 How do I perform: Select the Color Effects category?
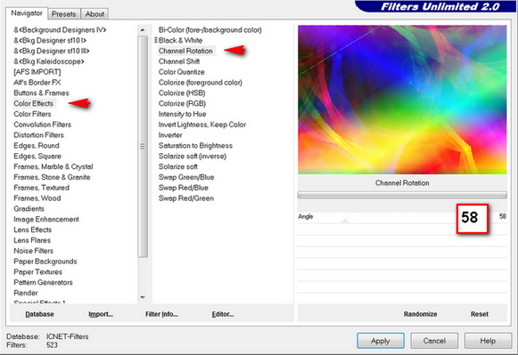(x=34, y=103)
